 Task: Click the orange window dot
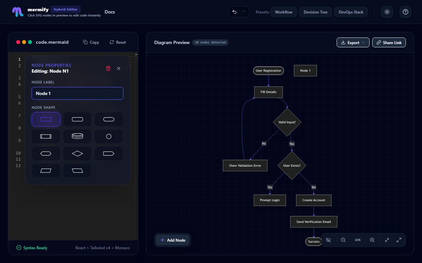24,42
